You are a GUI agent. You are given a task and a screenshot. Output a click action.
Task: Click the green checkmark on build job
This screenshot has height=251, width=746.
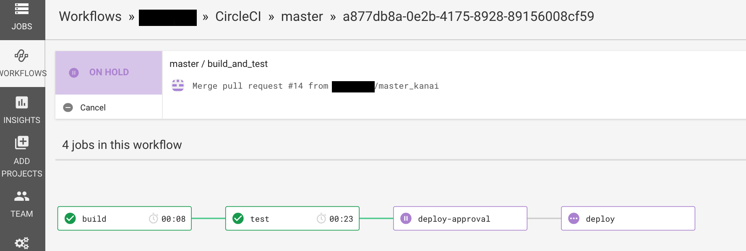pyautogui.click(x=70, y=218)
